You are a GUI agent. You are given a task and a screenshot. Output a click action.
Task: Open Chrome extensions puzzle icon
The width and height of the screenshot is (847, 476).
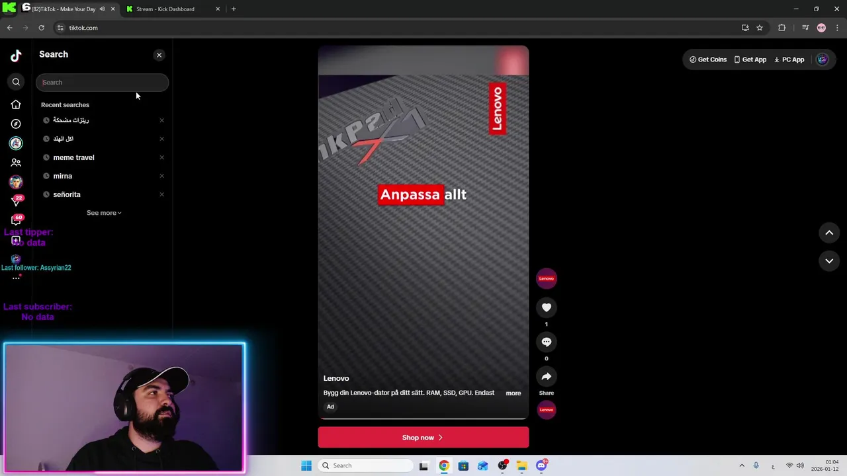pos(782,28)
